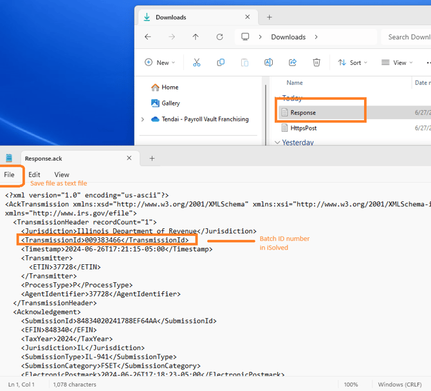Image resolution: width=431 pixels, height=391 pixels.
Task: Go up one folder level with the Up arrow
Action: [196, 37]
